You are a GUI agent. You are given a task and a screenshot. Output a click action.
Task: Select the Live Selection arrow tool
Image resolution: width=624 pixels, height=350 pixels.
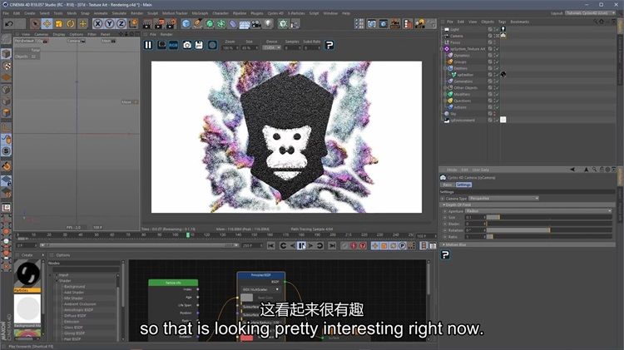(36, 24)
